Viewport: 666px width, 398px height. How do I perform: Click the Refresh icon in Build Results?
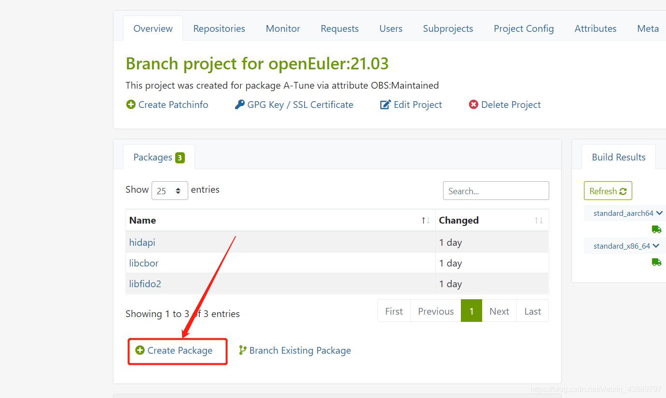(623, 190)
